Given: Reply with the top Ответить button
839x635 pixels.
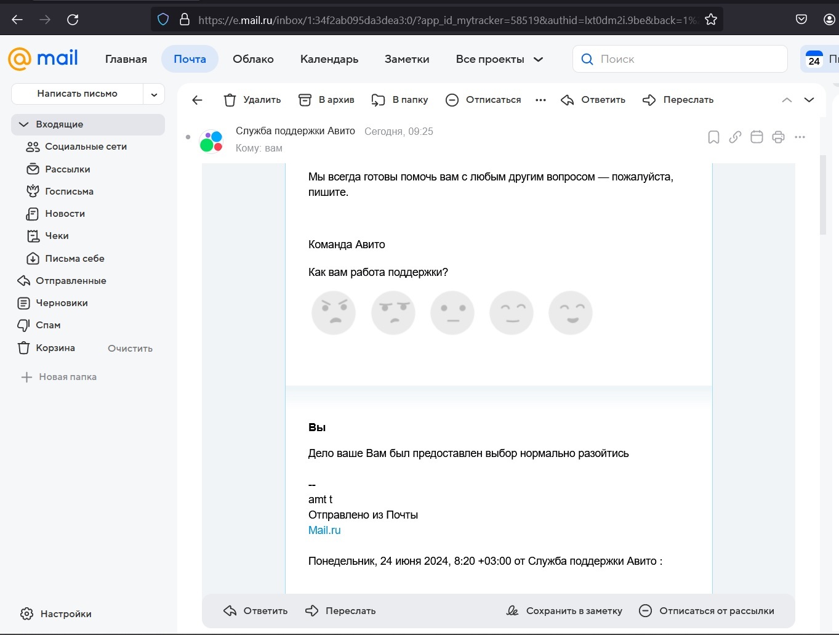Looking at the screenshot, I should coord(593,100).
